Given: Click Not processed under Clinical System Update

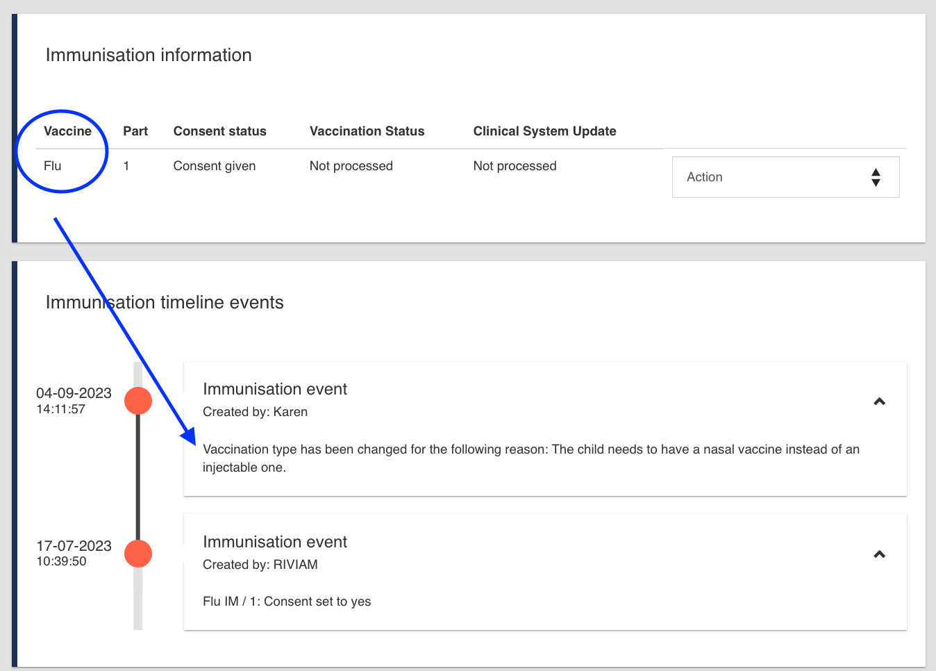Looking at the screenshot, I should coord(515,166).
